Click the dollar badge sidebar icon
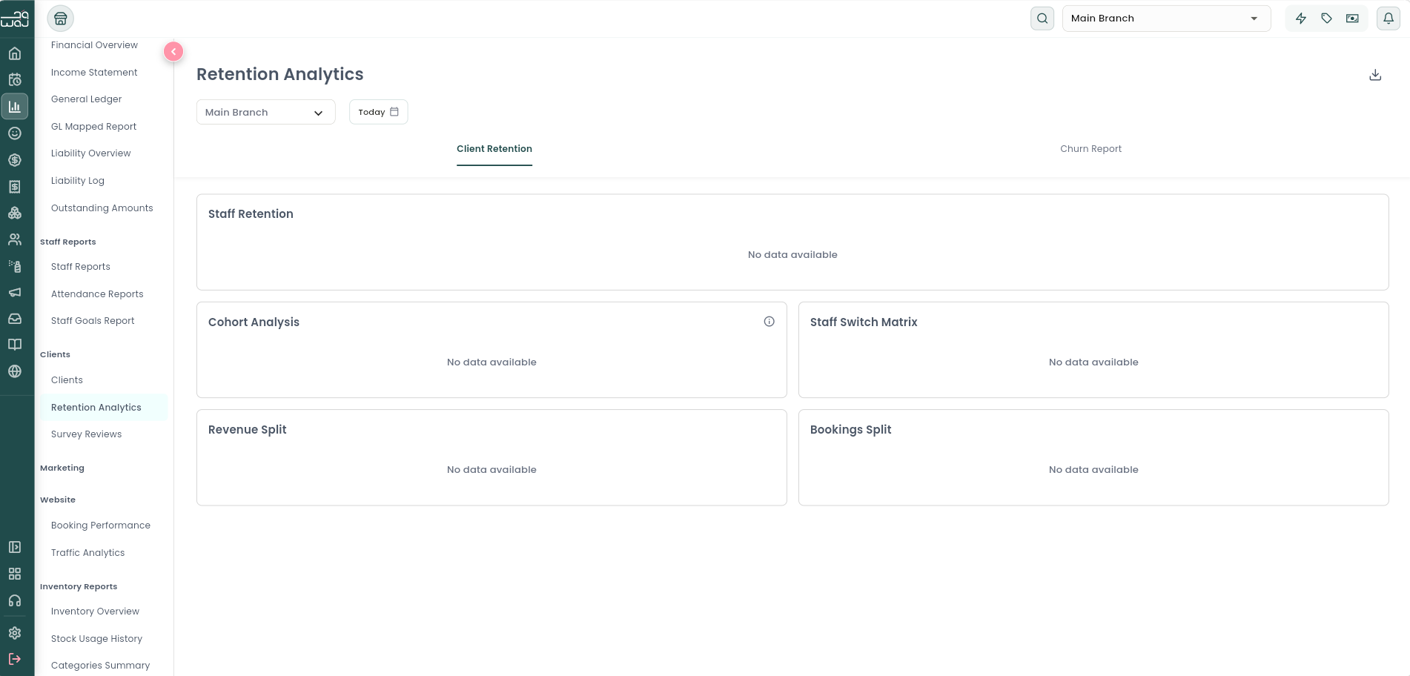The image size is (1410, 676). click(15, 160)
